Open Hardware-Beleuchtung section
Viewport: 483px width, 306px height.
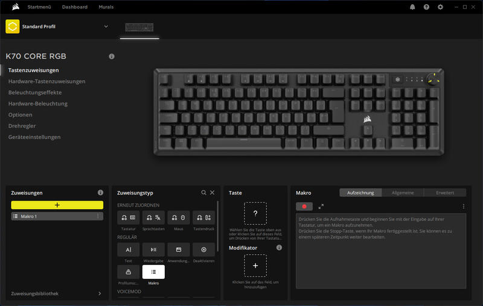tap(38, 104)
